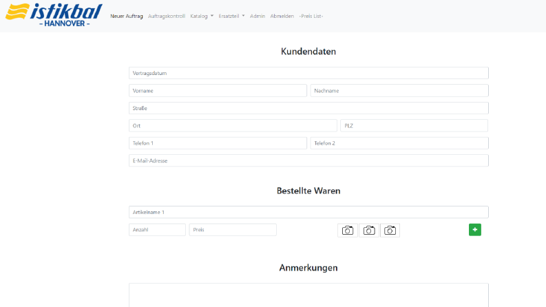This screenshot has height=307, width=546.
Task: Click Abmelden to log out
Action: tap(282, 16)
